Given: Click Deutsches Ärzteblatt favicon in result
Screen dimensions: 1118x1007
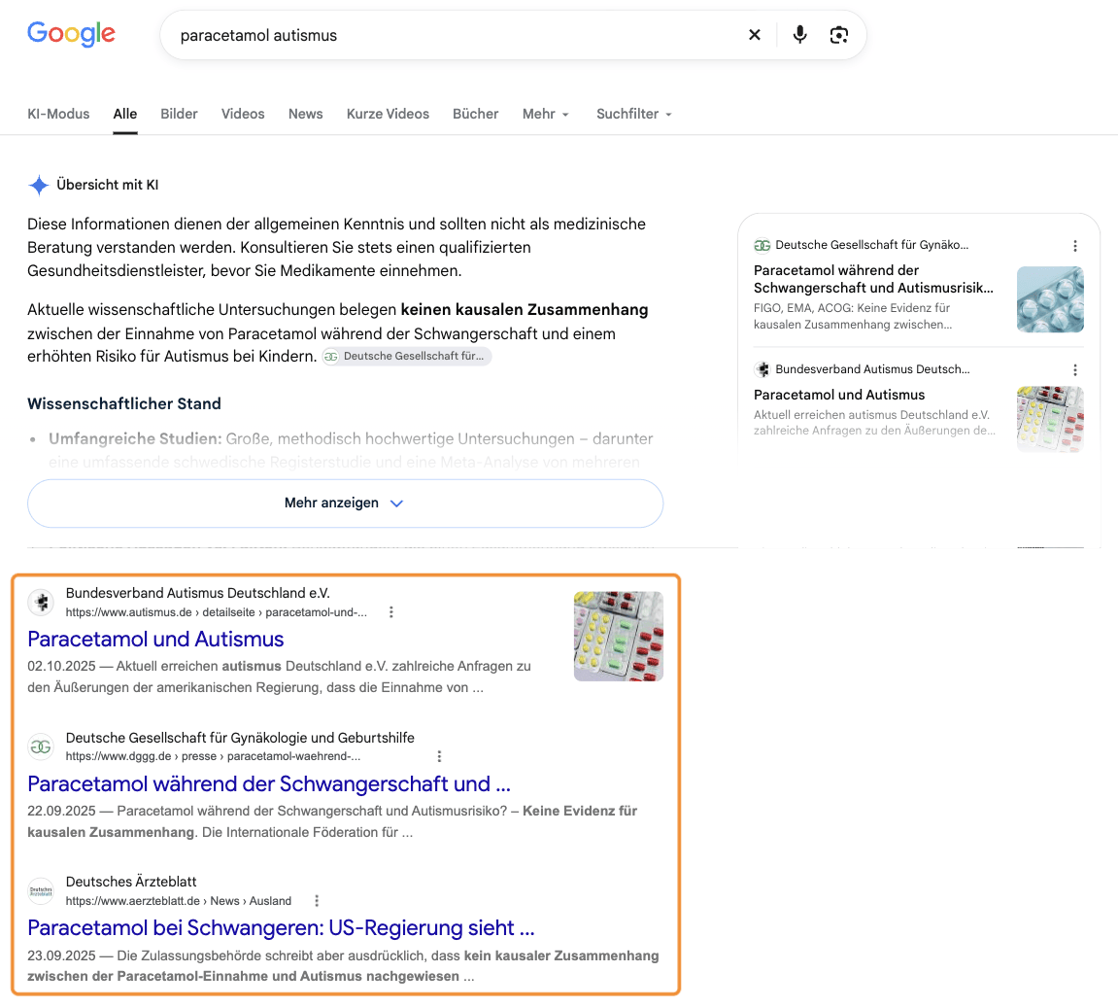Looking at the screenshot, I should pos(42,890).
